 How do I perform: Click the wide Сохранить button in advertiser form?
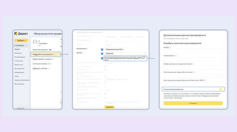pyautogui.click(x=193, y=103)
